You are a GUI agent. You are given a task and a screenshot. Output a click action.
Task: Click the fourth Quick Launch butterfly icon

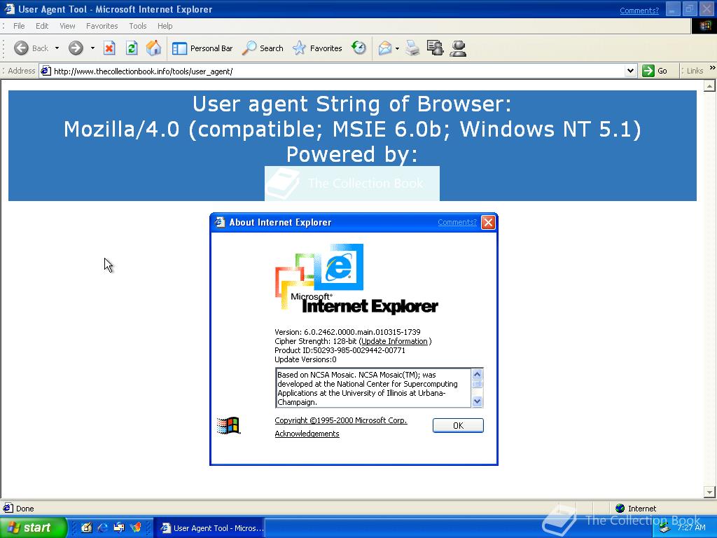tap(135, 528)
